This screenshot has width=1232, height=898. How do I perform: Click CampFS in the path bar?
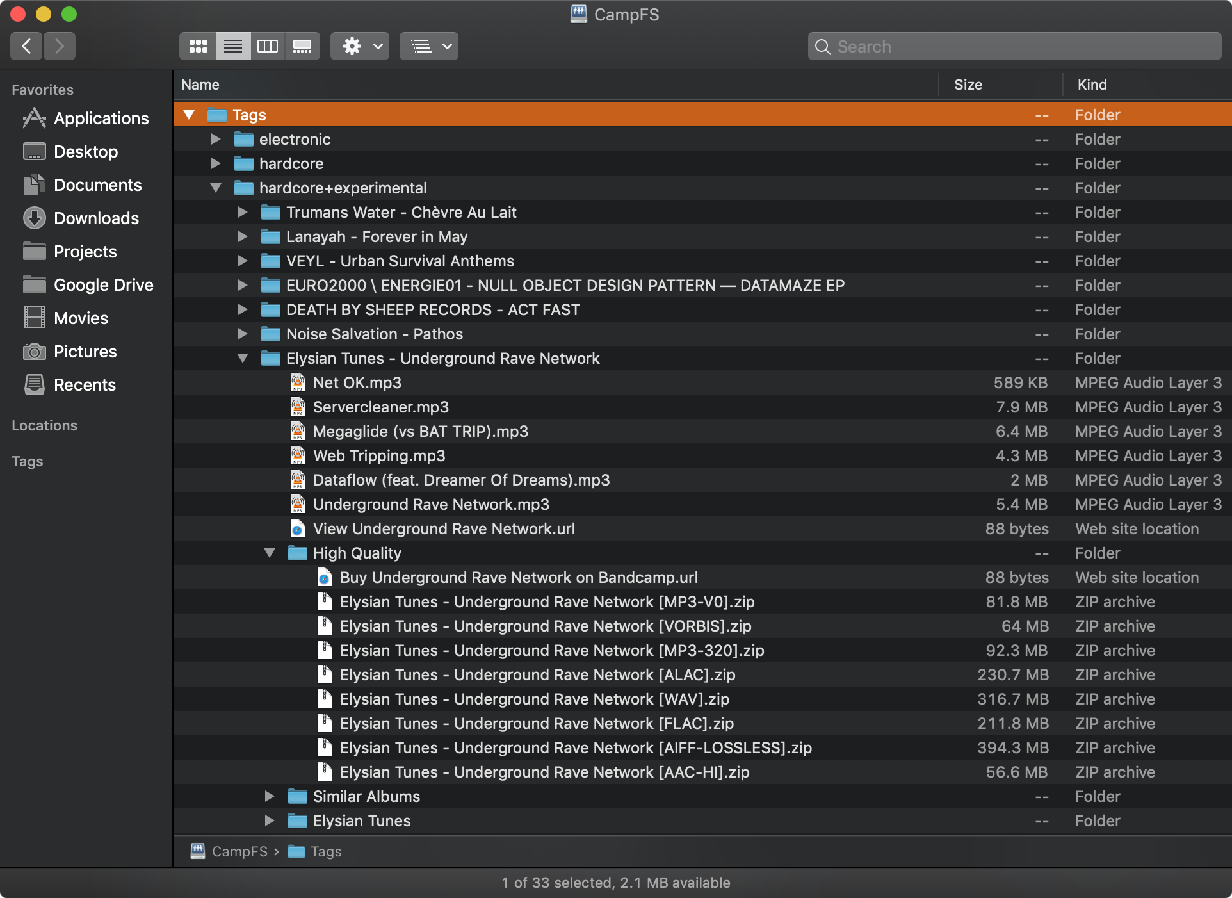pos(229,851)
